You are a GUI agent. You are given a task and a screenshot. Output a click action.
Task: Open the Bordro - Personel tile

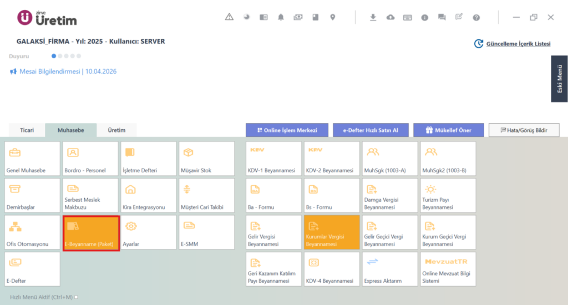click(90, 159)
